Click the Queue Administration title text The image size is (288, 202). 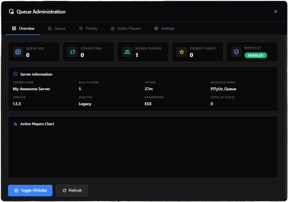[41, 12]
